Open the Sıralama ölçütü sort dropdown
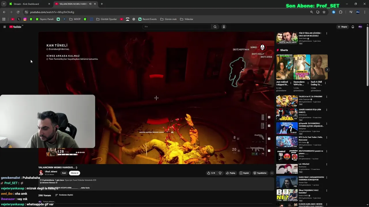 pos(64,195)
